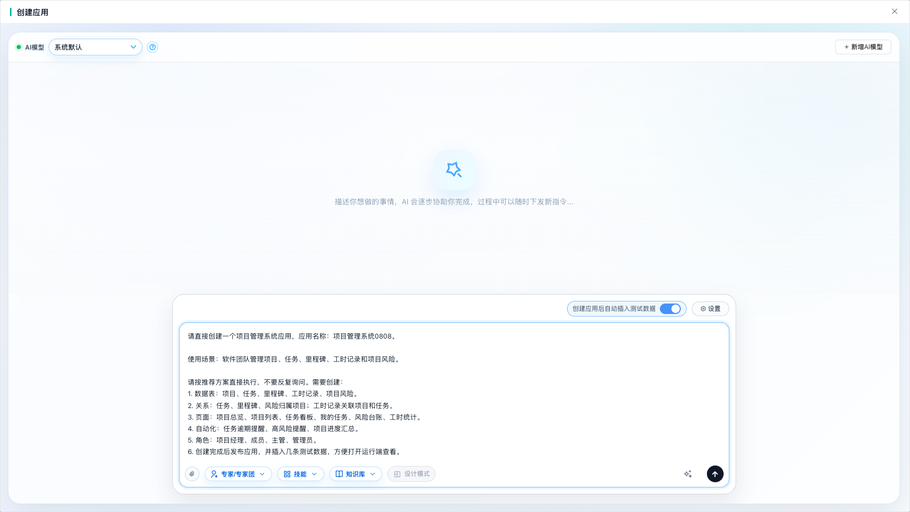Click the 新增AI模型 button
The width and height of the screenshot is (910, 512).
click(863, 47)
